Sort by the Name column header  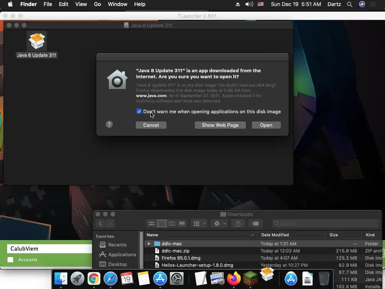coord(200,235)
